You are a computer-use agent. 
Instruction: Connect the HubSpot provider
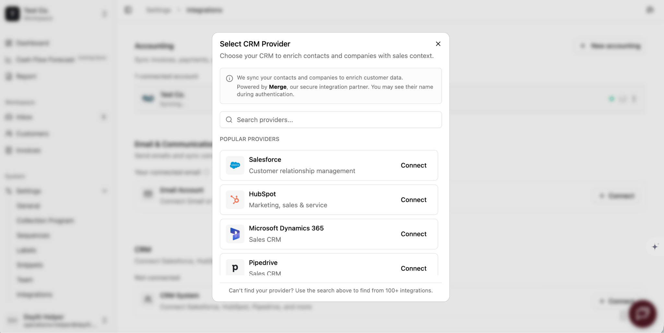413,200
